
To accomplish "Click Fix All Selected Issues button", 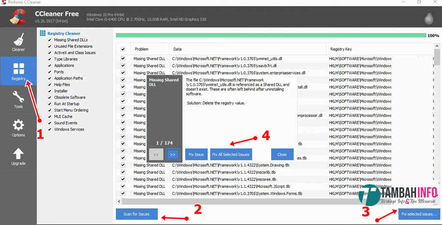I will coord(231,154).
